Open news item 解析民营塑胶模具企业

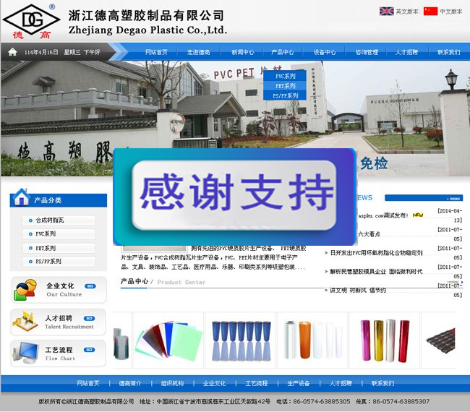[376, 272]
